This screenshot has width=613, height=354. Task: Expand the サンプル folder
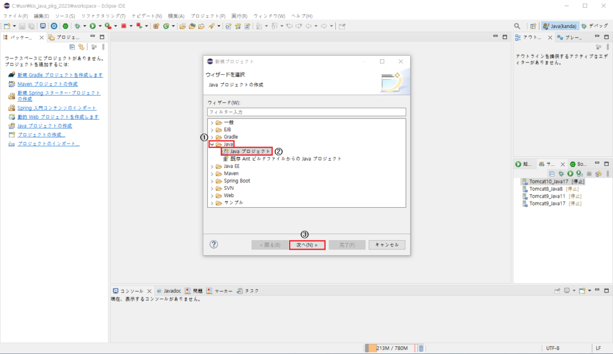point(213,203)
